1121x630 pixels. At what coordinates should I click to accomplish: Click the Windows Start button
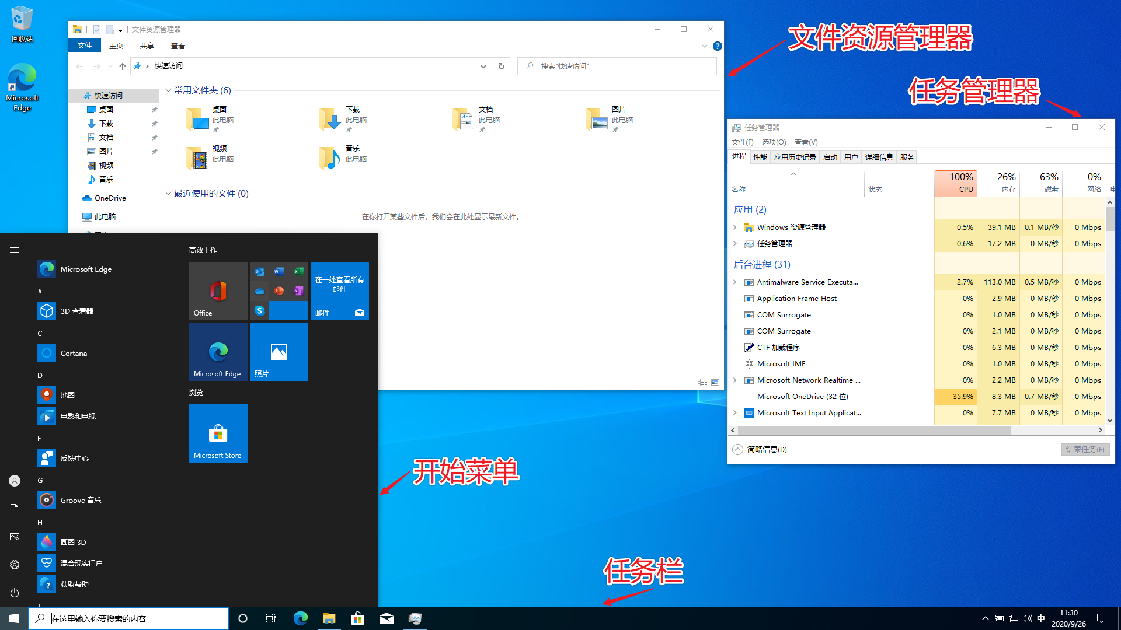point(14,618)
